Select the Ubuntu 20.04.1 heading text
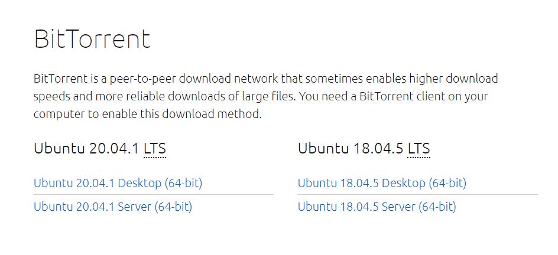Viewport: 558px width, 255px height. (x=86, y=148)
